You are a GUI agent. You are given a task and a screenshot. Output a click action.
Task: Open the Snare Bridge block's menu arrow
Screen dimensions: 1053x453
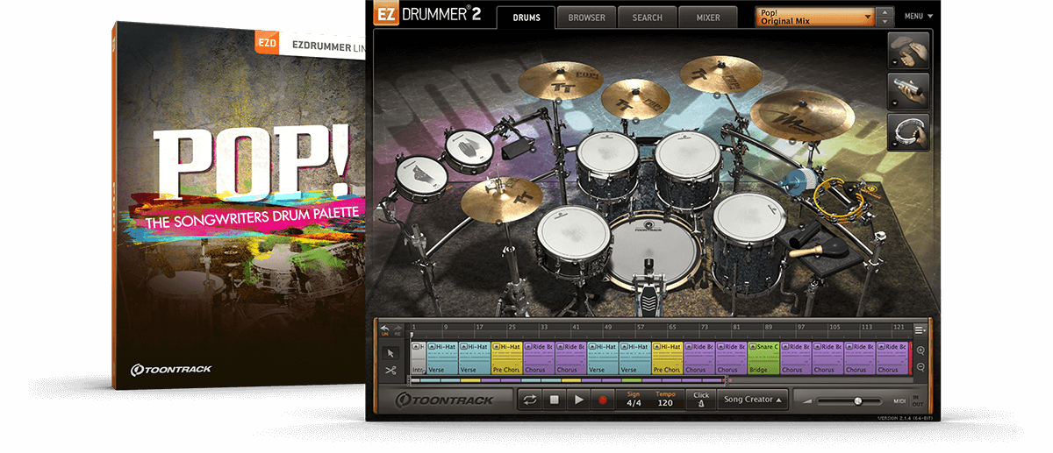pyautogui.click(x=752, y=348)
